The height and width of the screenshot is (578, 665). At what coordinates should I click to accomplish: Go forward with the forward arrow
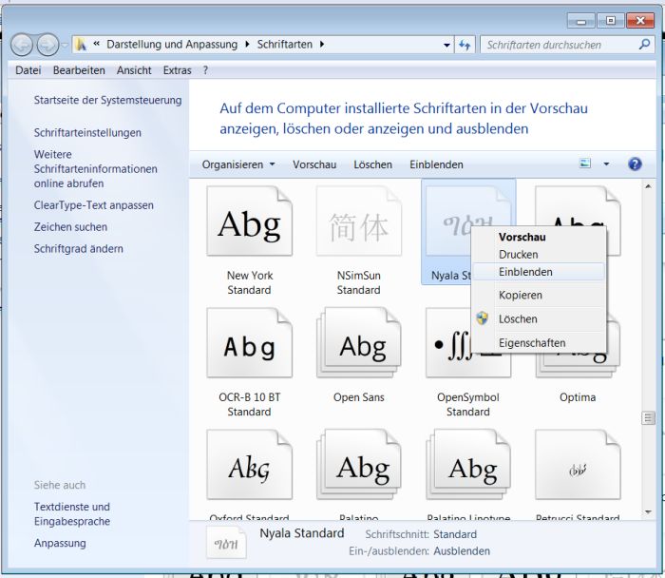click(x=47, y=45)
